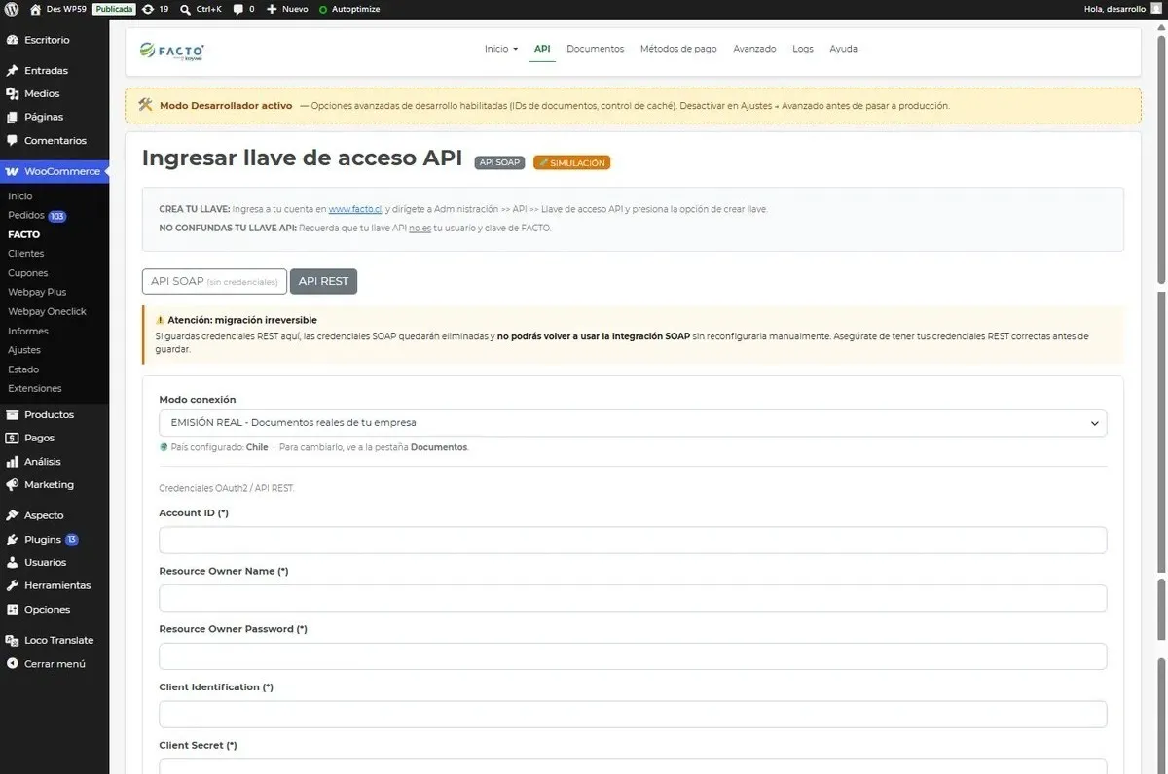
Task: Click the Páginas pages icon
Action: point(13,117)
